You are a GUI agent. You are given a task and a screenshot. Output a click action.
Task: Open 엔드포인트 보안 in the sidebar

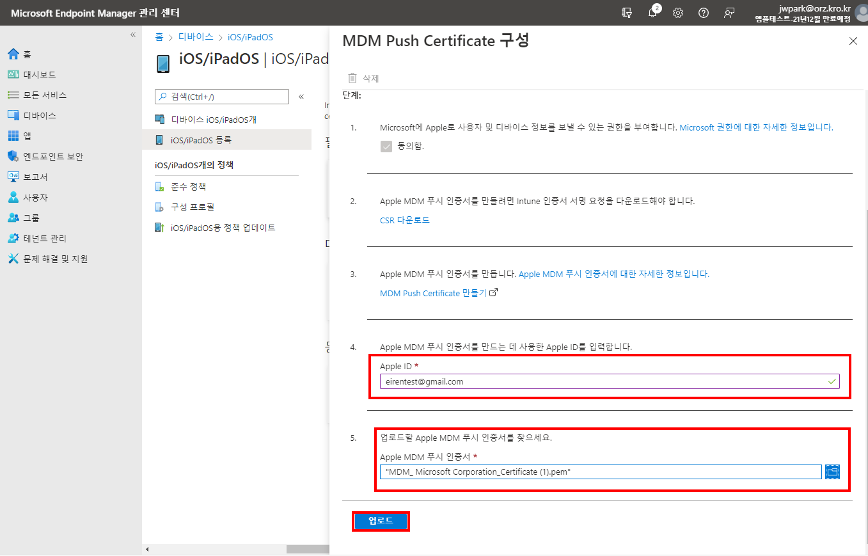45,157
